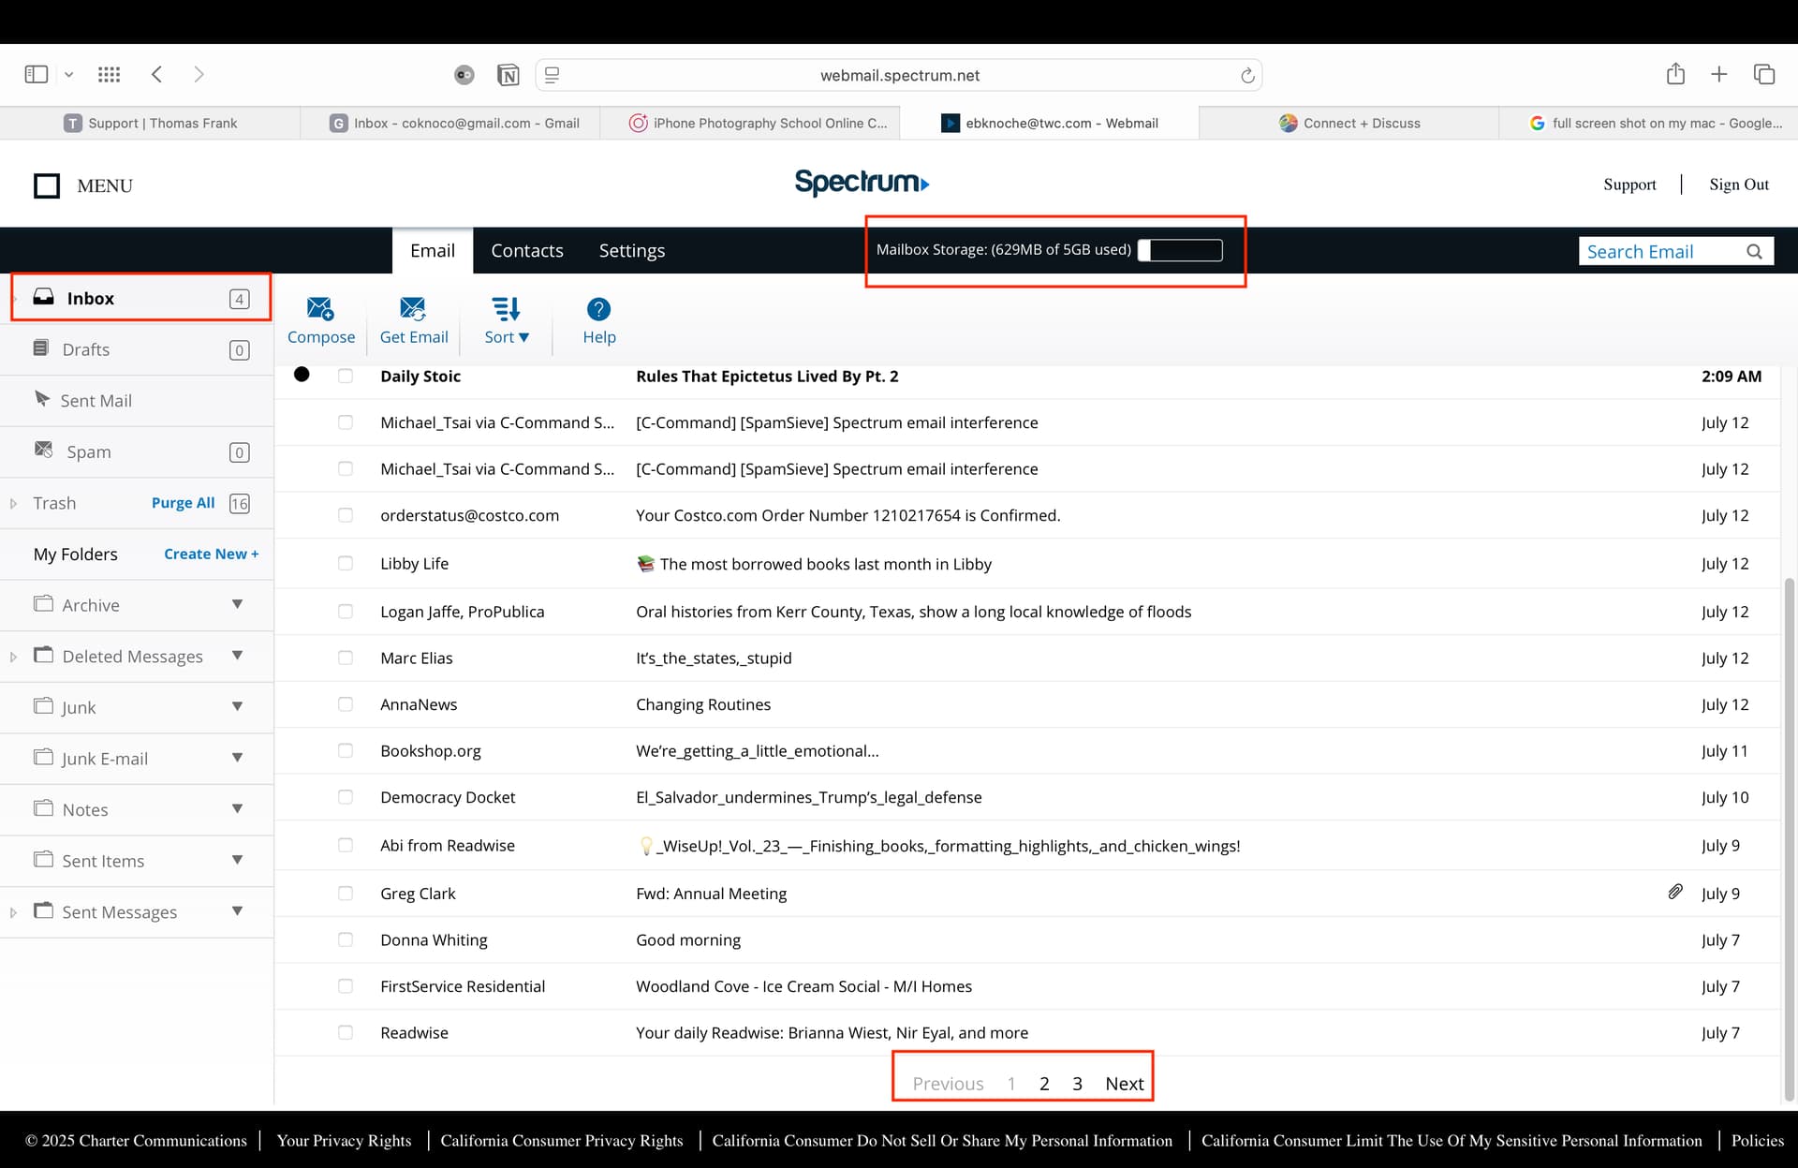Click the Safari share icon
The image size is (1798, 1168).
point(1675,73)
